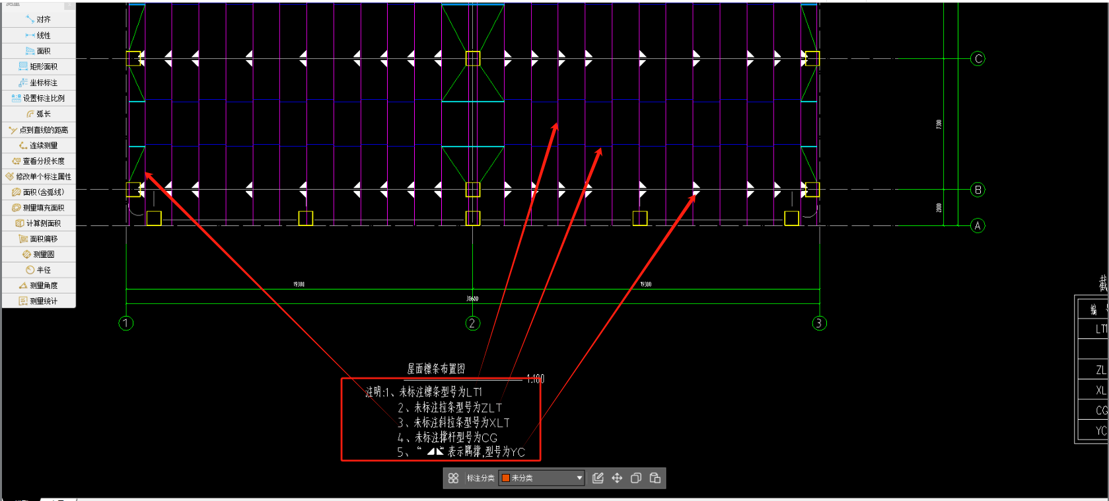The image size is (1109, 501).
Task: Select the 面积 area tool
Action: 38,51
